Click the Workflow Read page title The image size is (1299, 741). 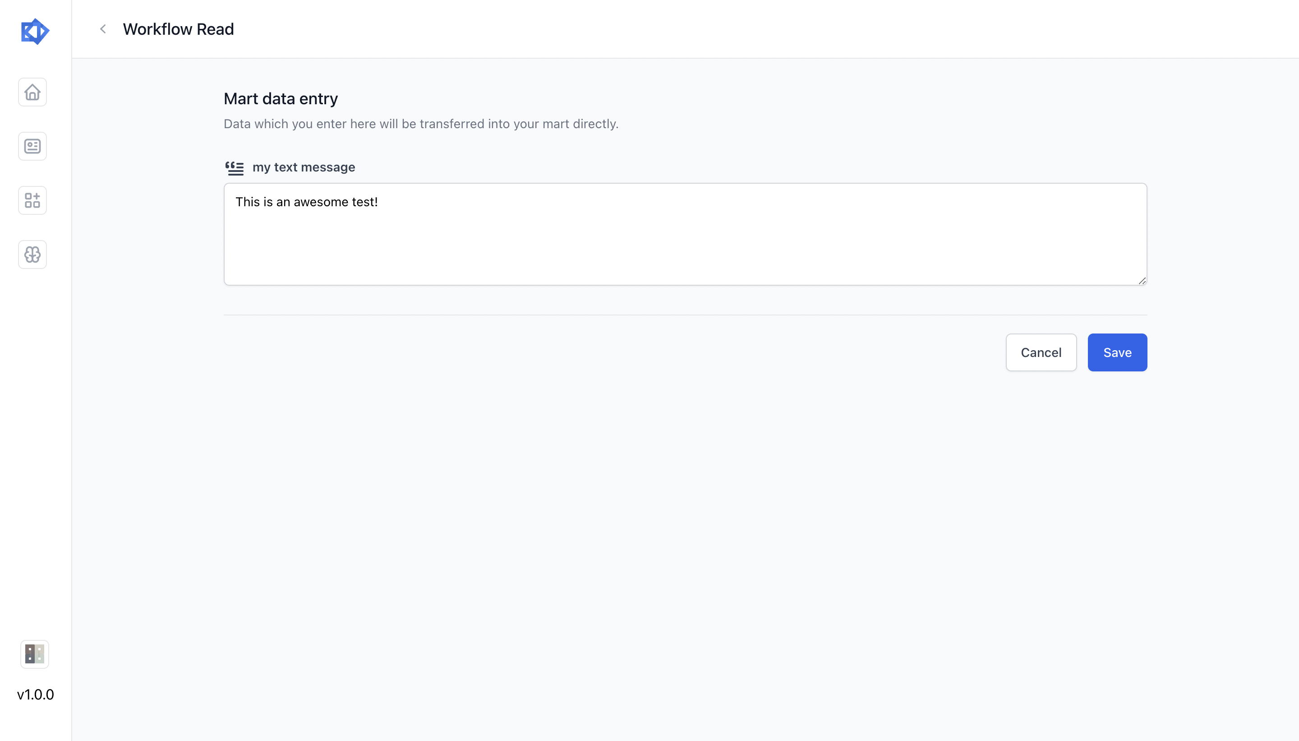point(179,29)
